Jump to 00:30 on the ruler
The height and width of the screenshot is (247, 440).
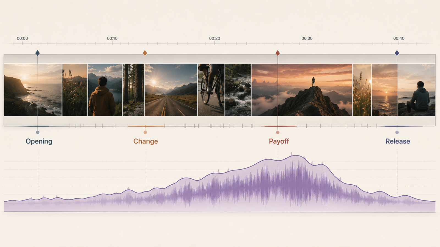pos(307,38)
